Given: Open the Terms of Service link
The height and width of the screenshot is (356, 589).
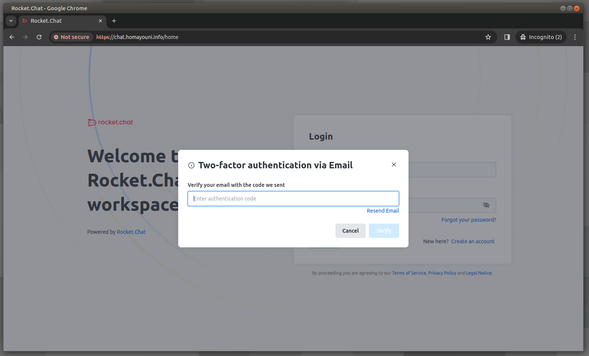Looking at the screenshot, I should (x=409, y=273).
